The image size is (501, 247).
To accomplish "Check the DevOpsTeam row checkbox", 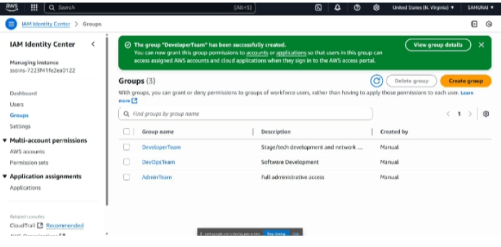I will tap(126, 162).
